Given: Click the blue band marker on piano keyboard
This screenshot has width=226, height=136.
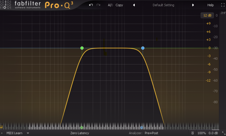Looking at the screenshot, I should (x=141, y=127).
